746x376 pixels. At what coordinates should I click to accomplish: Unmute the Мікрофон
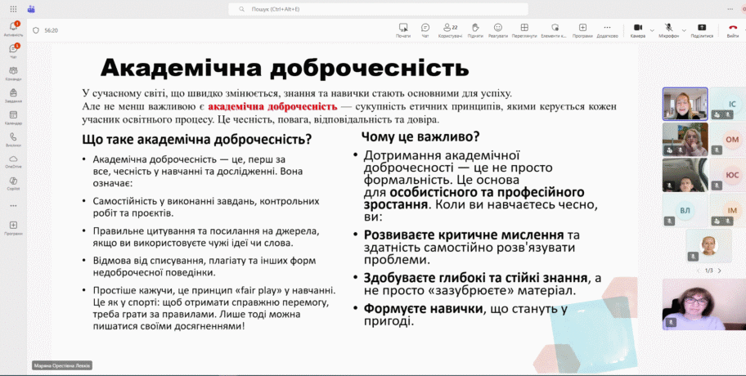click(x=668, y=29)
